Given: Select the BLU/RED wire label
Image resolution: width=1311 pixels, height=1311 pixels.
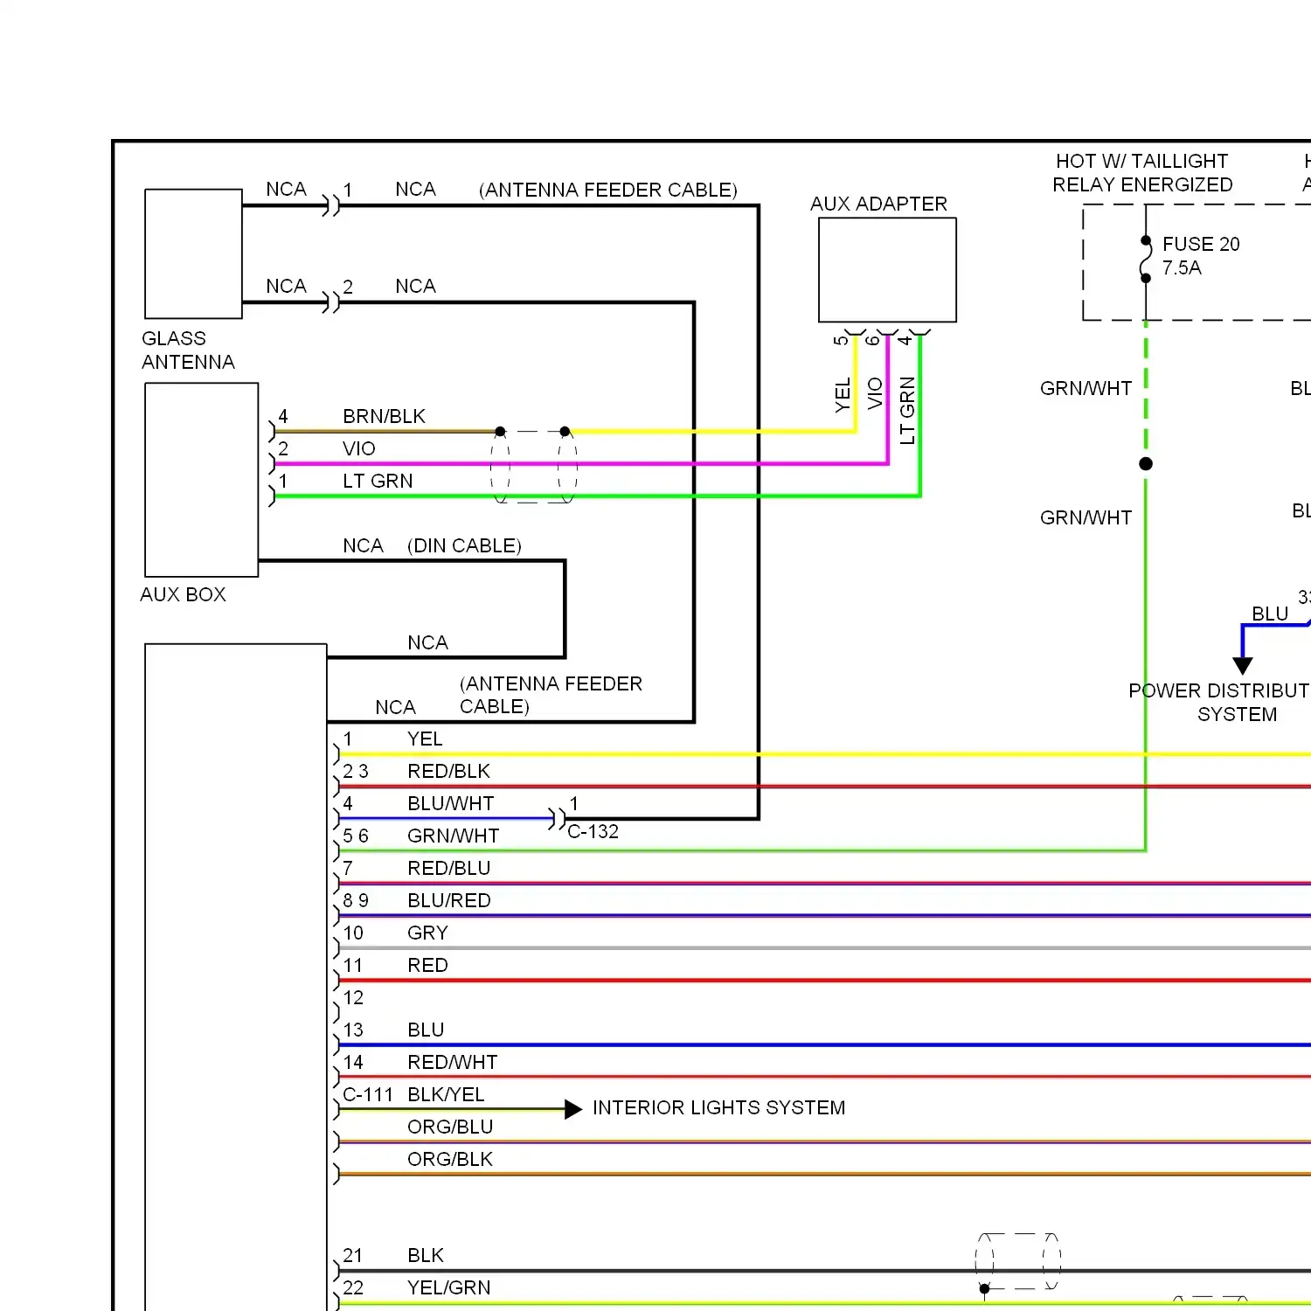Looking at the screenshot, I should click(x=448, y=900).
